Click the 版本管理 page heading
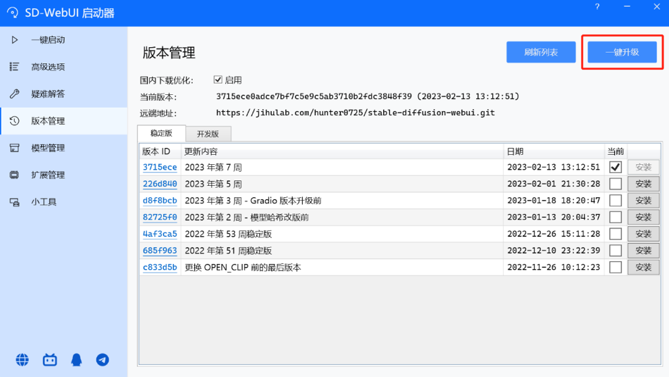The height and width of the screenshot is (377, 669). pos(169,53)
